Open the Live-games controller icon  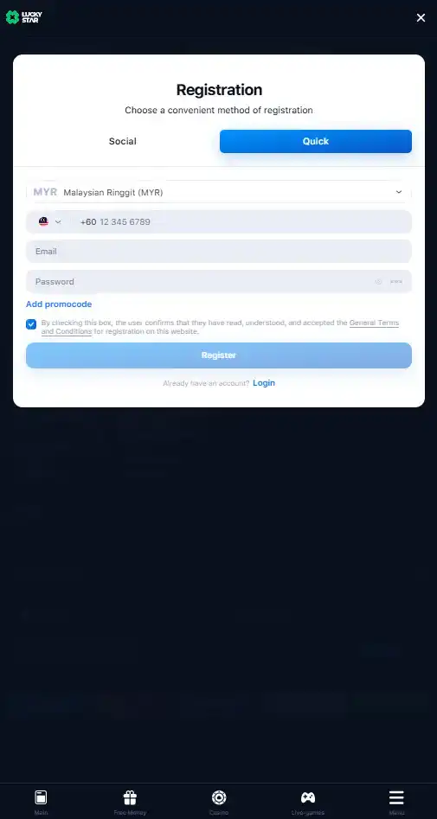click(308, 797)
